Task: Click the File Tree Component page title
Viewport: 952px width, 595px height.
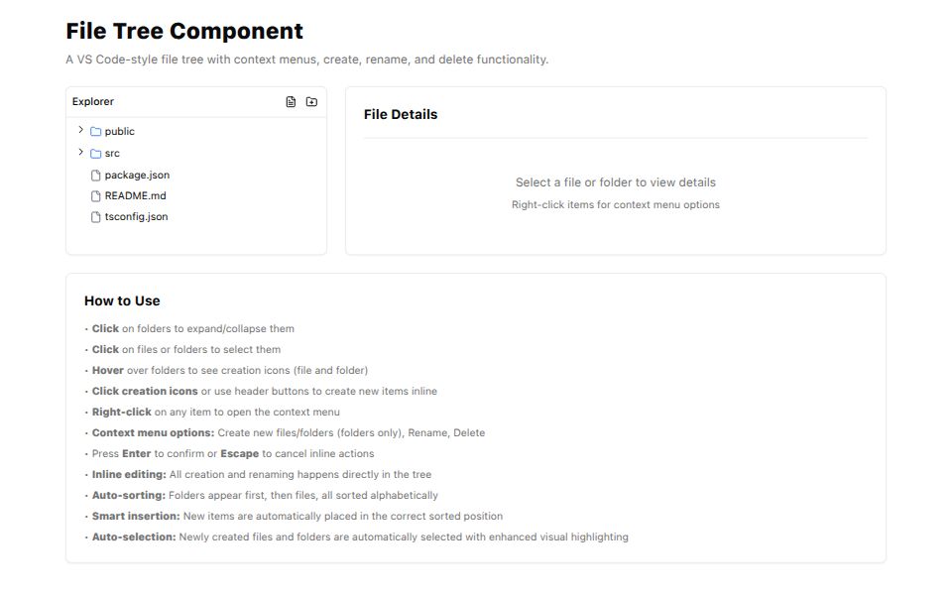Action: [x=184, y=32]
